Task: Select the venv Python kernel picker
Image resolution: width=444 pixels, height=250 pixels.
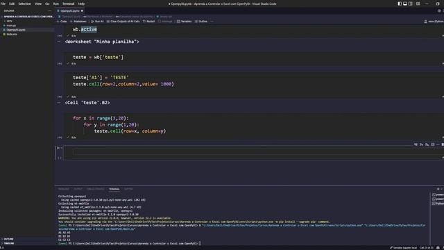Action: click(434, 22)
